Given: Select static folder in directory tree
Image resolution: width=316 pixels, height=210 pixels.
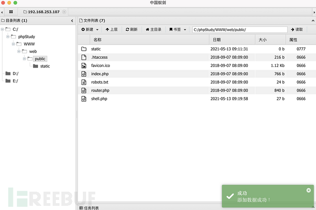Looking at the screenshot, I should point(45,66).
